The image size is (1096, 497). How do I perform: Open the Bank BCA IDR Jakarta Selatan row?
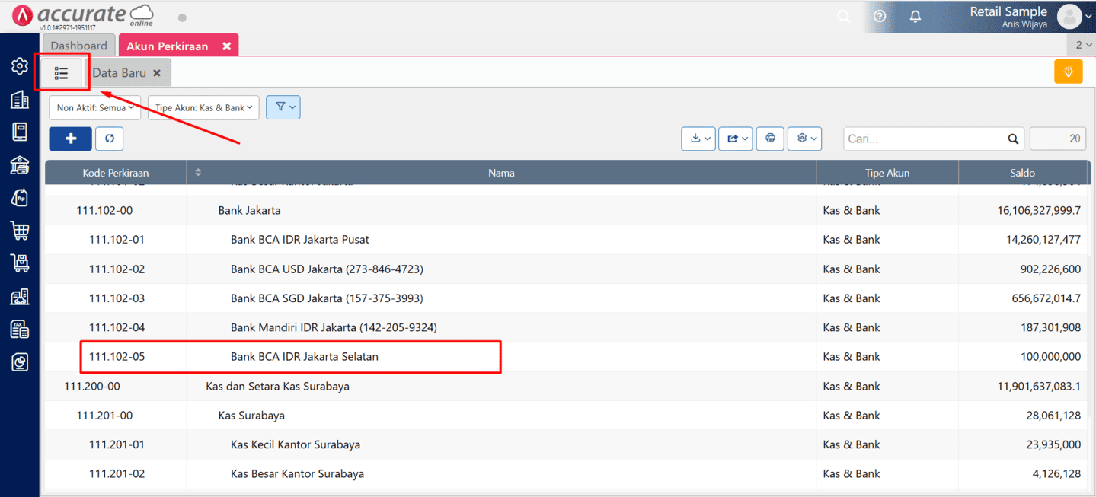pyautogui.click(x=305, y=357)
